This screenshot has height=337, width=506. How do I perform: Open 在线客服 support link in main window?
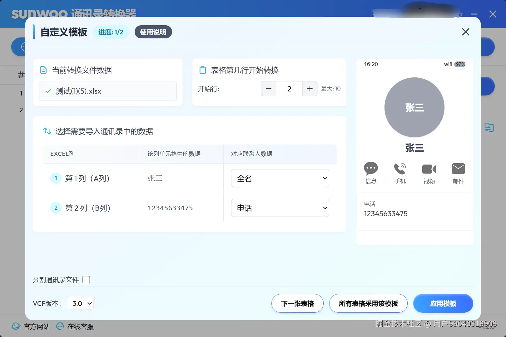click(81, 327)
